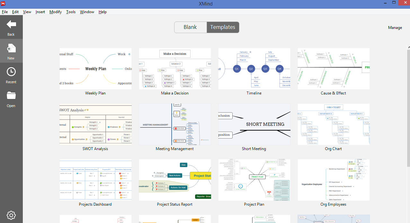Click the Back arrow icon
This screenshot has width=410, height=223.
11,24
